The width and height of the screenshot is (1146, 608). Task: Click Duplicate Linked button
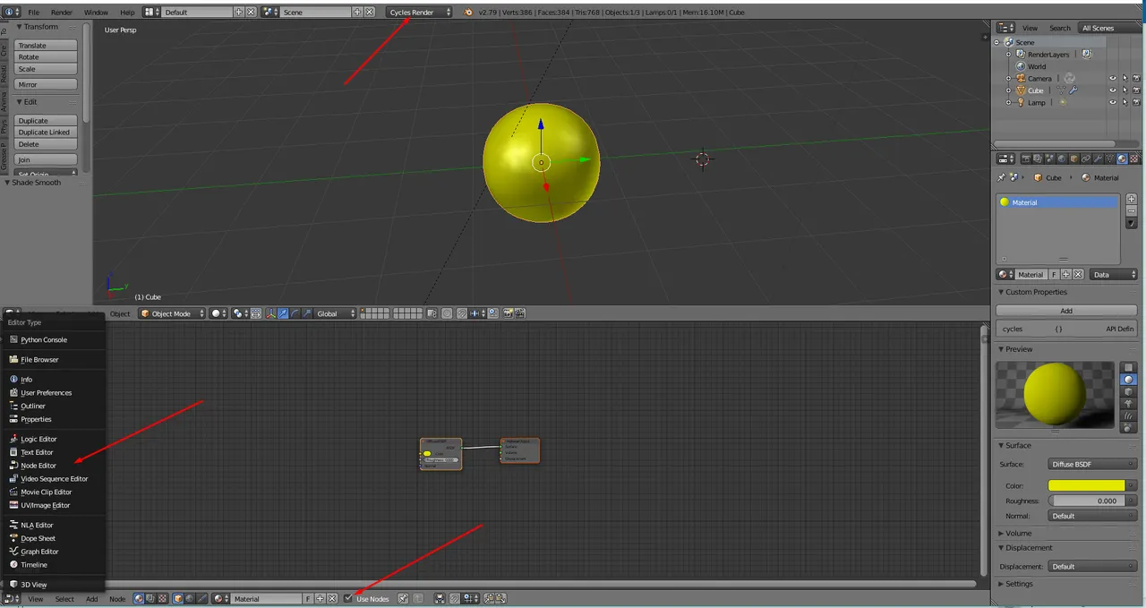coord(47,132)
